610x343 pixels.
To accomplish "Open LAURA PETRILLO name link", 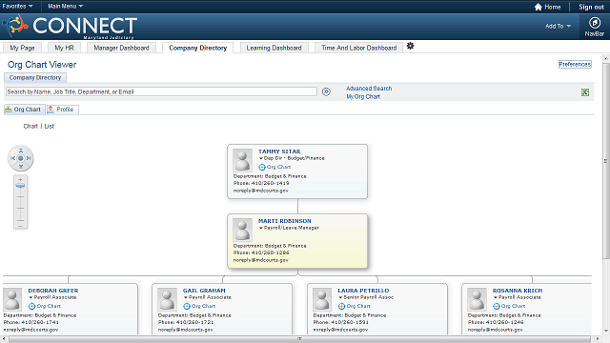I will click(363, 291).
